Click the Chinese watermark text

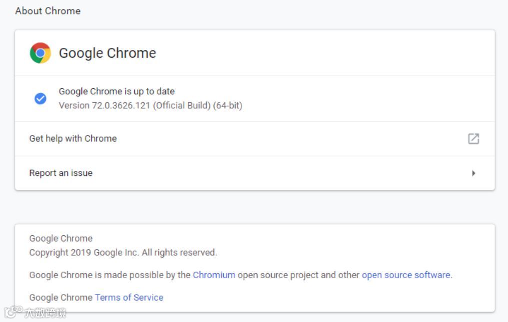45,313
